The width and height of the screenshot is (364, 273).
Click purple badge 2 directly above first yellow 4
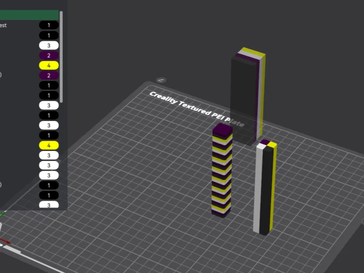pos(49,56)
